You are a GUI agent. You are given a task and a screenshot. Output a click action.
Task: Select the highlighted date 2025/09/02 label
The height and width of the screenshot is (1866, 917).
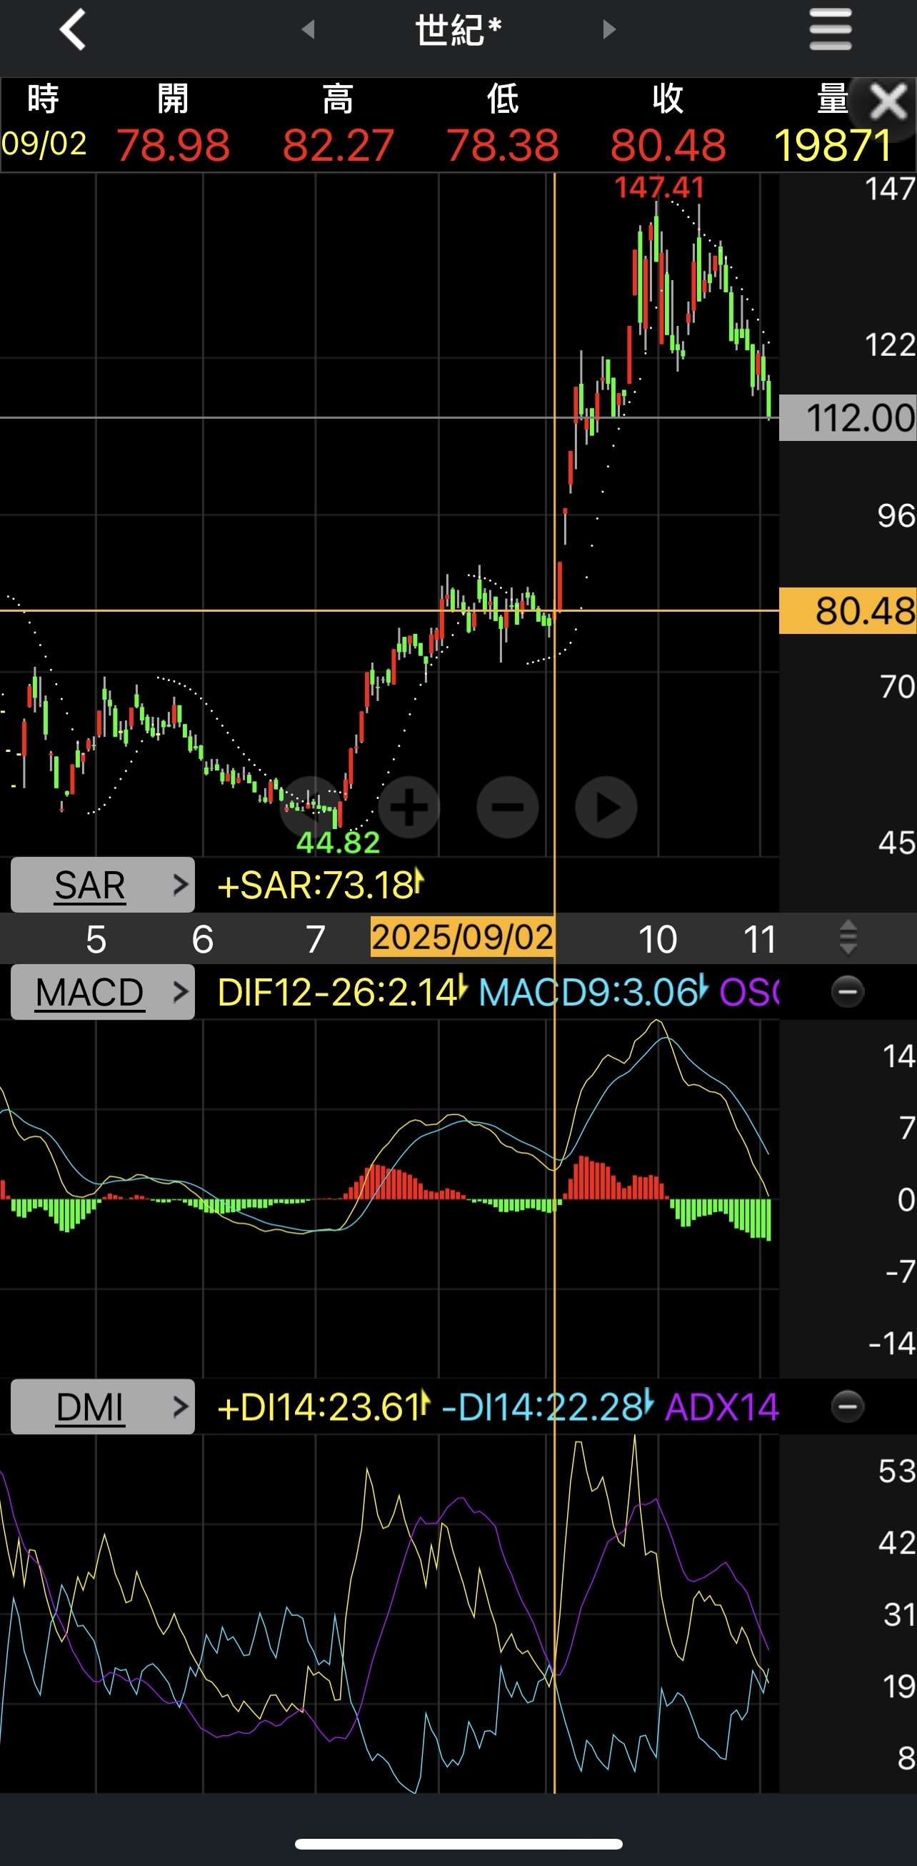pos(463,937)
